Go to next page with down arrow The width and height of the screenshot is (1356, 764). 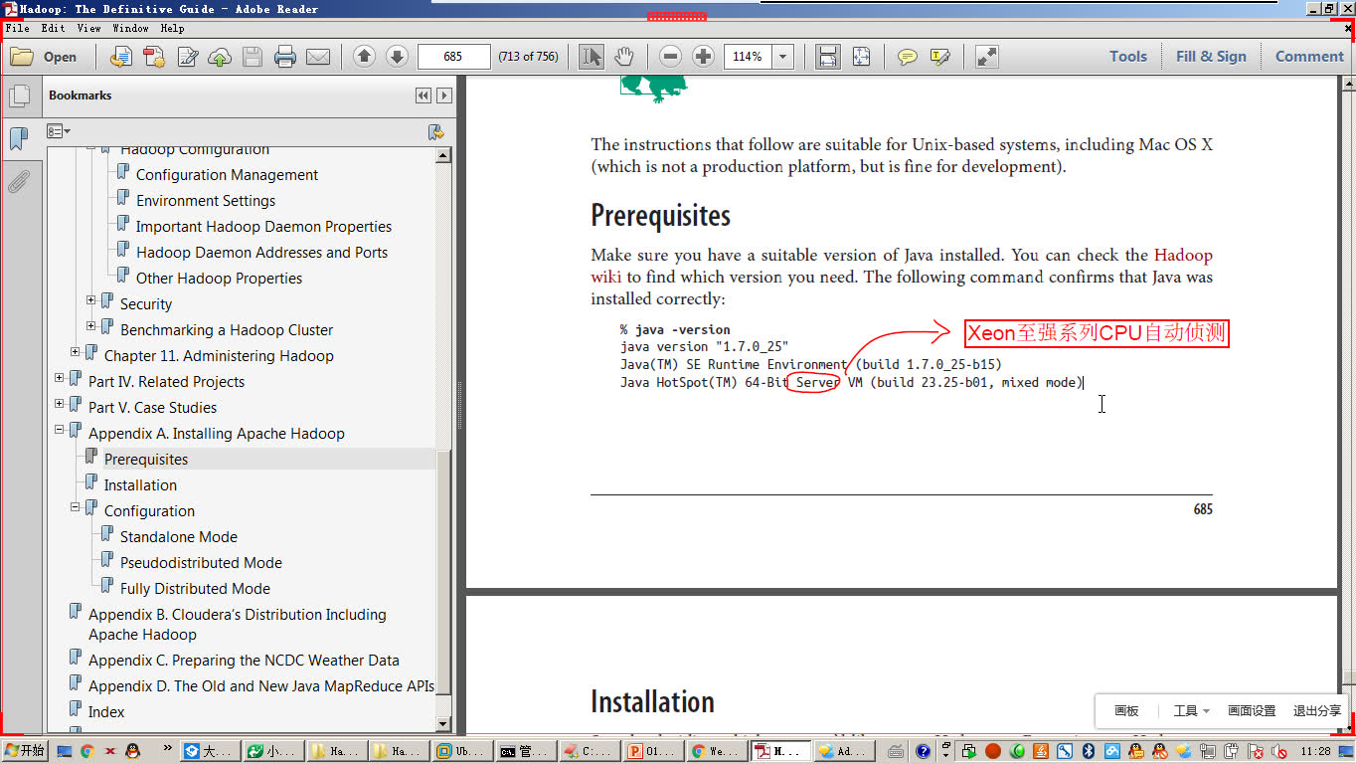[x=397, y=57]
